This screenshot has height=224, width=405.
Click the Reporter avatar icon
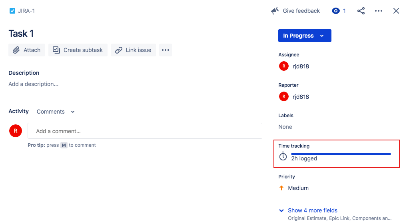[283, 97]
